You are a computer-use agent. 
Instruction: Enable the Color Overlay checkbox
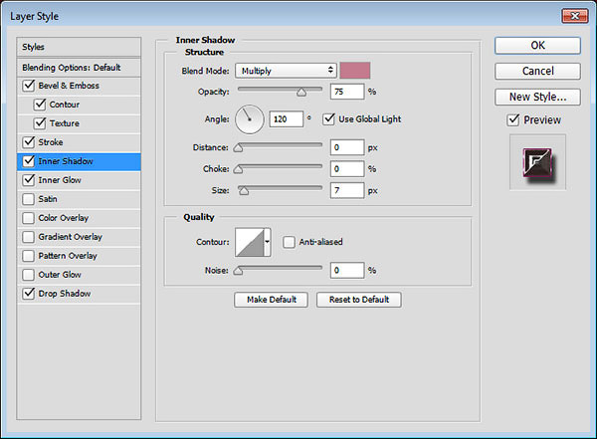coord(29,218)
